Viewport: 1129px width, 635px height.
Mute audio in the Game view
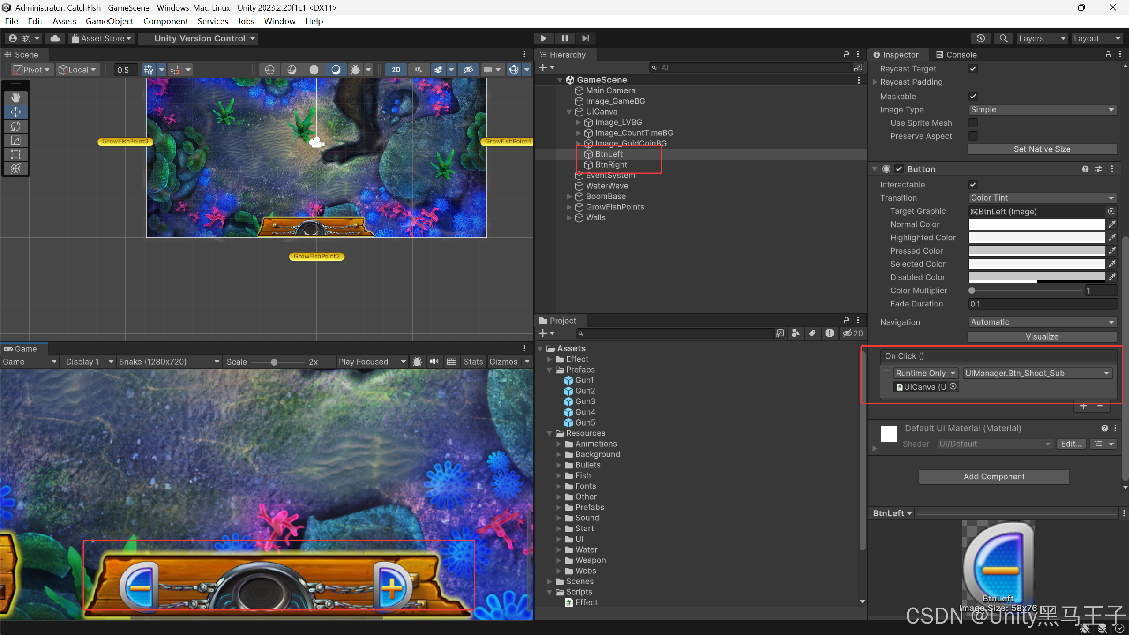pyautogui.click(x=434, y=362)
